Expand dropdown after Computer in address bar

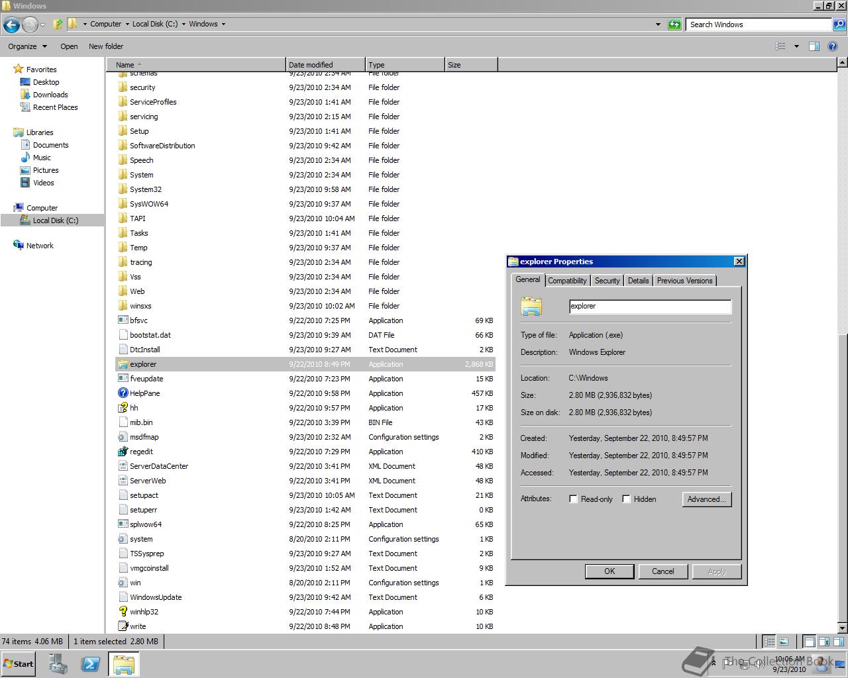[x=127, y=24]
